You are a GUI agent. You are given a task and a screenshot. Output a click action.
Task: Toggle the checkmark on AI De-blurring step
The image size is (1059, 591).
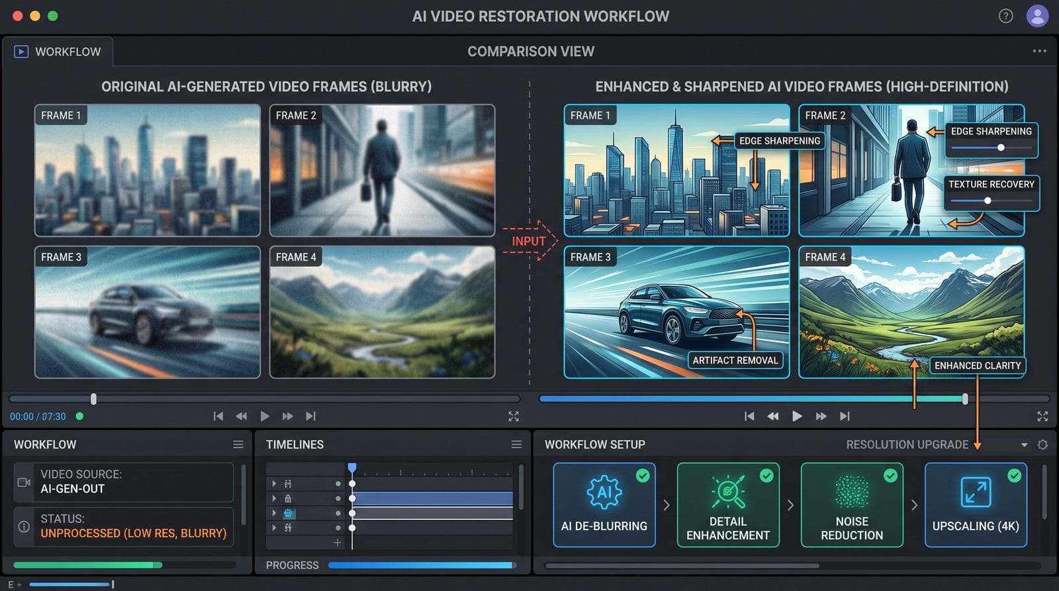[642, 476]
